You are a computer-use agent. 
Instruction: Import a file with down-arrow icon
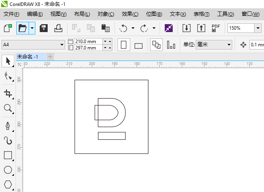pos(187,28)
